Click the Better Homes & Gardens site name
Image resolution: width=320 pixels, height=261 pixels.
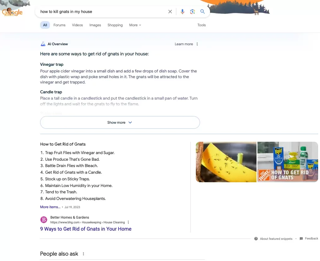click(x=69, y=217)
